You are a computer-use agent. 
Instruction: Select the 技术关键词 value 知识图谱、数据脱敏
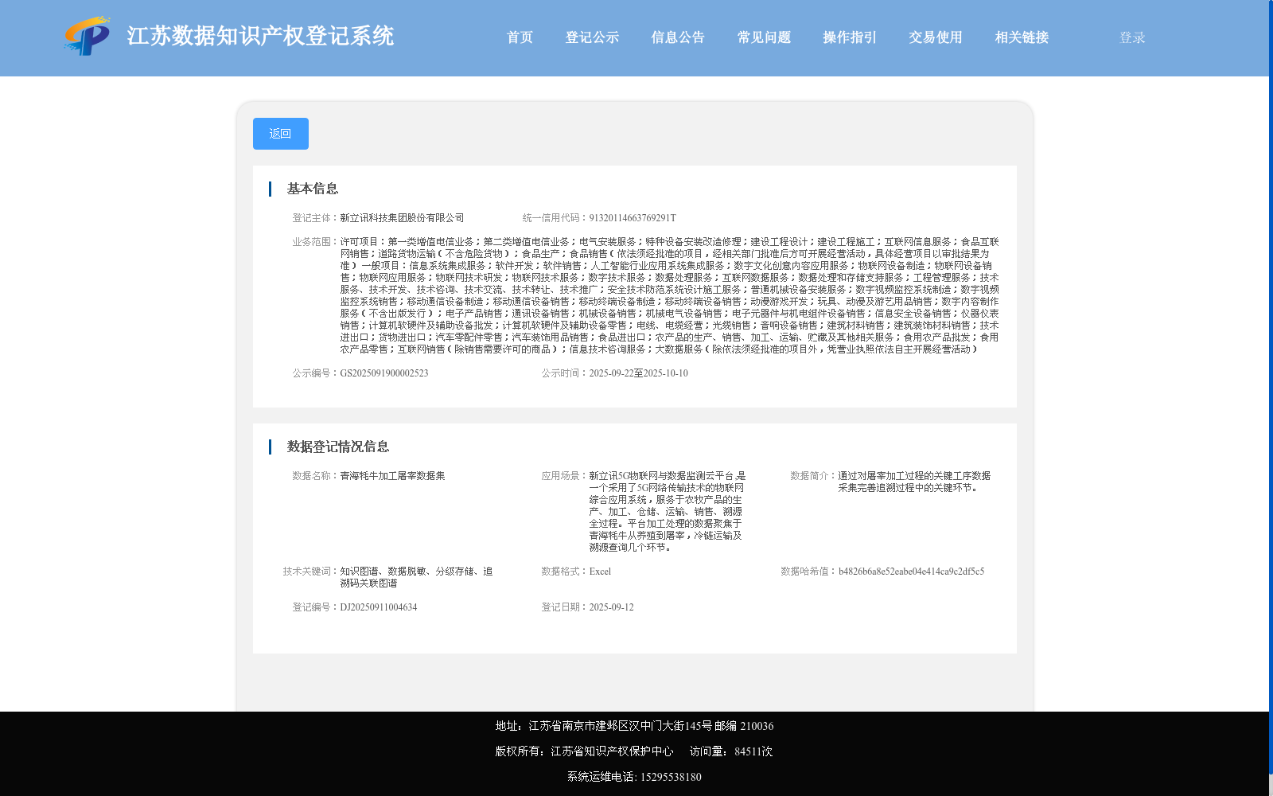tap(417, 577)
